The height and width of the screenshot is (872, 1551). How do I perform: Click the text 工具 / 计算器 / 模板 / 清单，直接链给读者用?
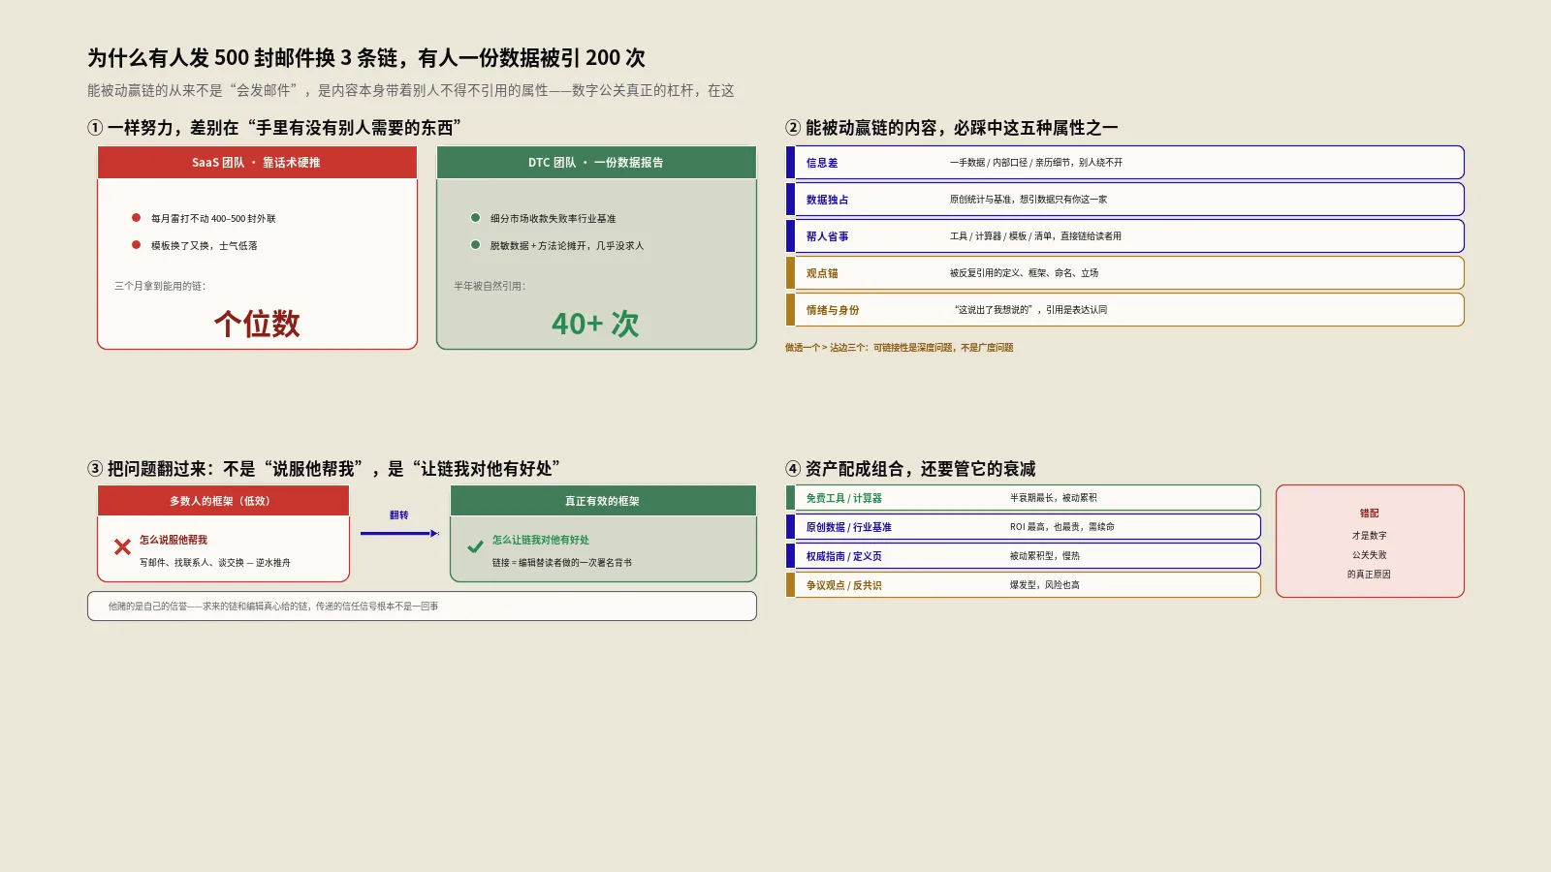point(1035,236)
